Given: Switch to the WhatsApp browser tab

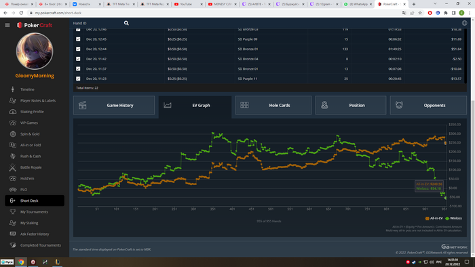Looking at the screenshot, I should pos(358,4).
